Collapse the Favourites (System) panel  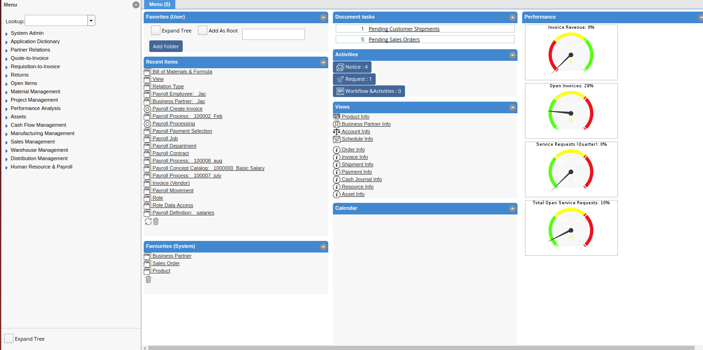pyautogui.click(x=323, y=246)
